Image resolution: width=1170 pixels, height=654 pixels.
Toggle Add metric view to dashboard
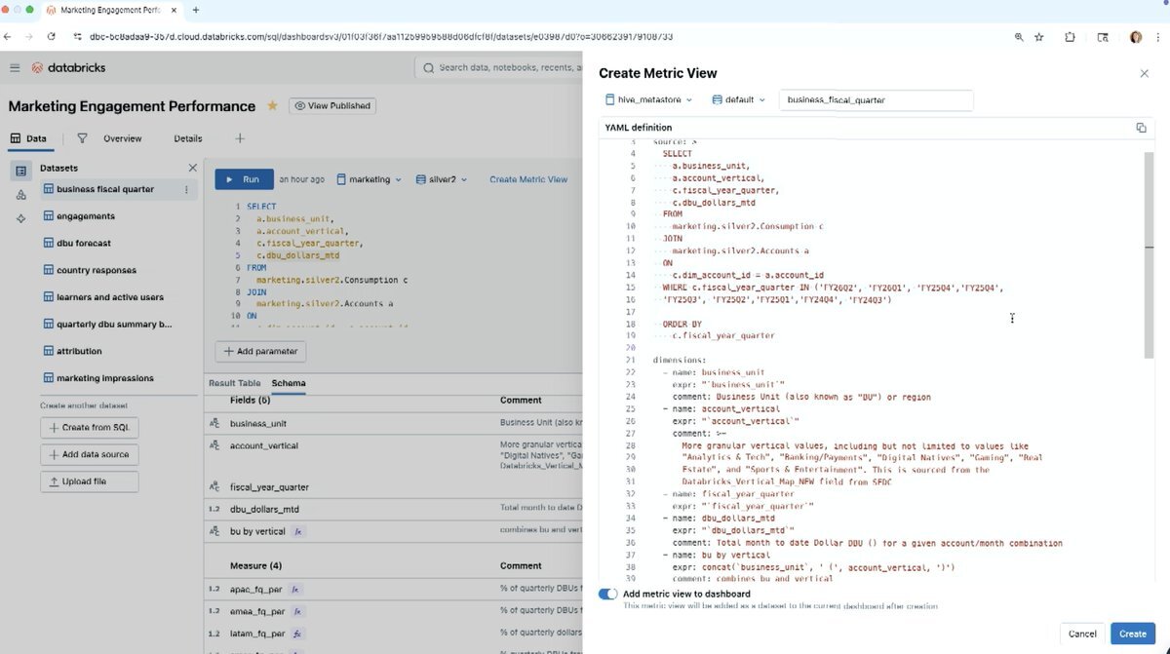[607, 594]
